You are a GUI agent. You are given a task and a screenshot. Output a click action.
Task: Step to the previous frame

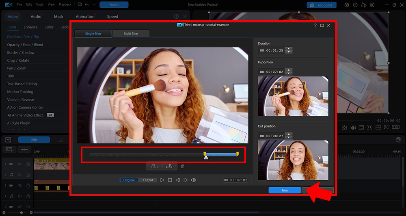(x=178, y=180)
